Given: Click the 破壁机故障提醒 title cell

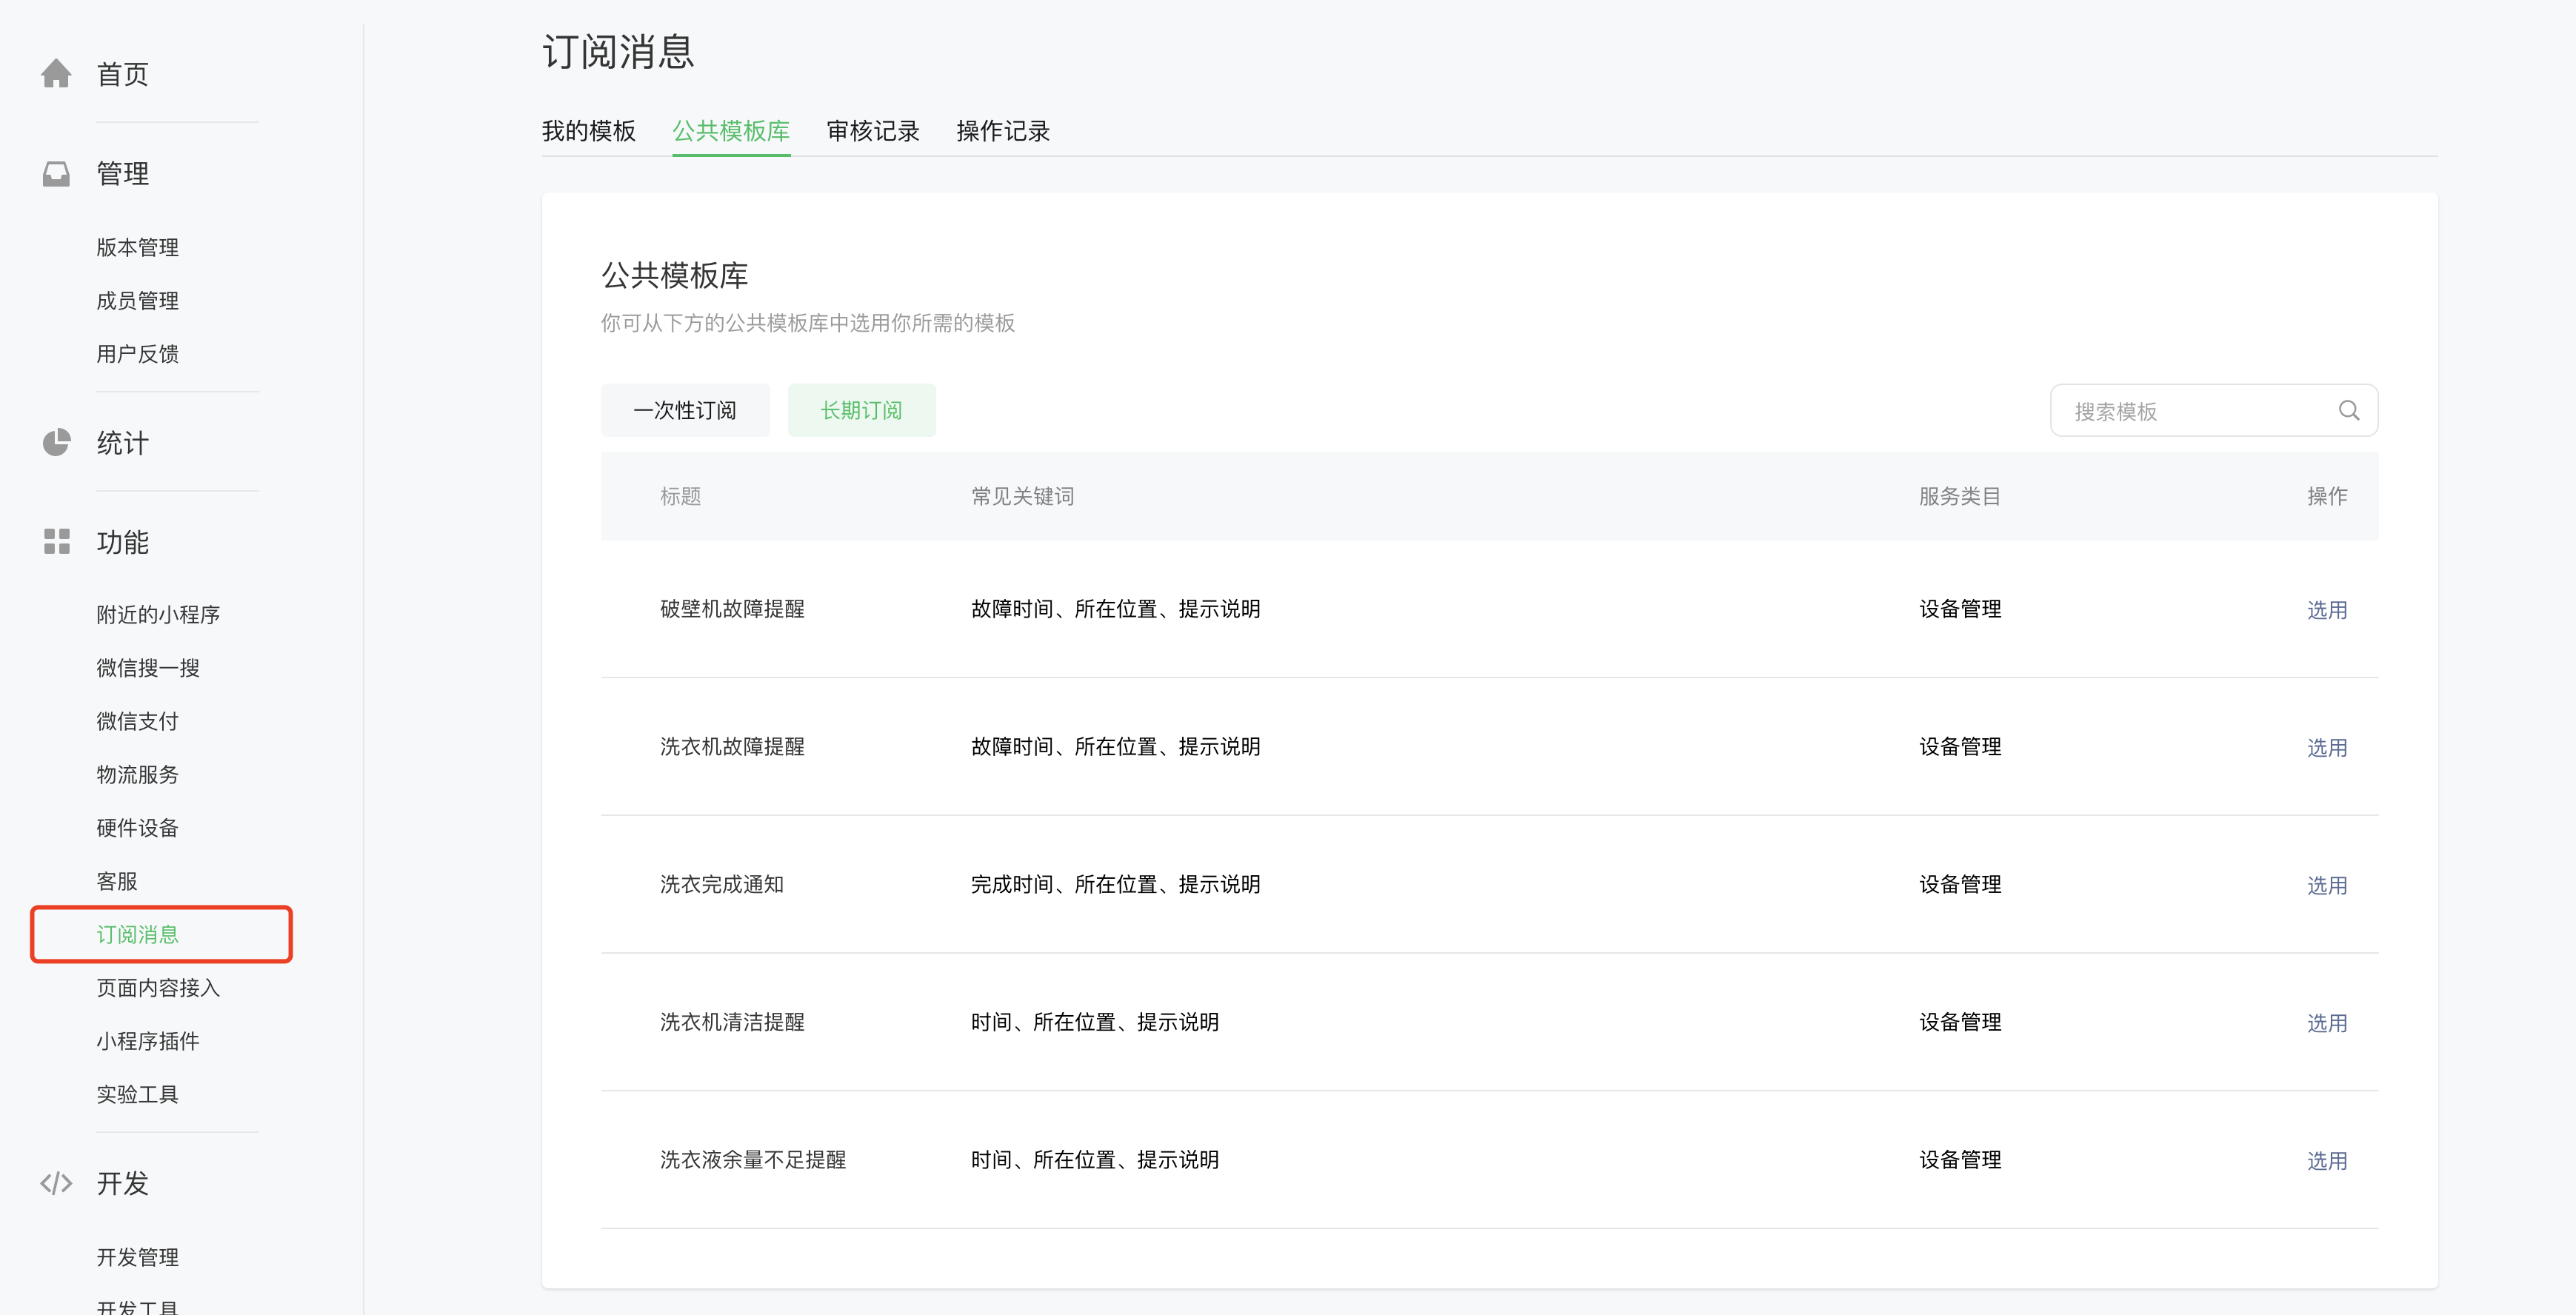Looking at the screenshot, I should 733,610.
